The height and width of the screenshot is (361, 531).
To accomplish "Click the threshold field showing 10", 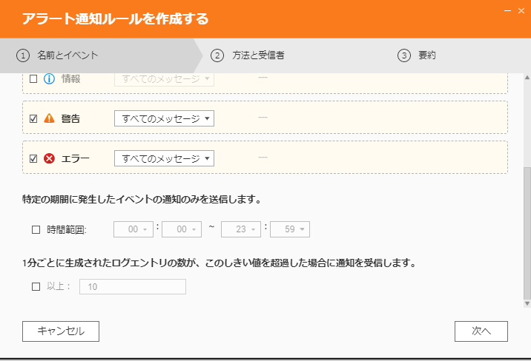I will pyautogui.click(x=132, y=287).
